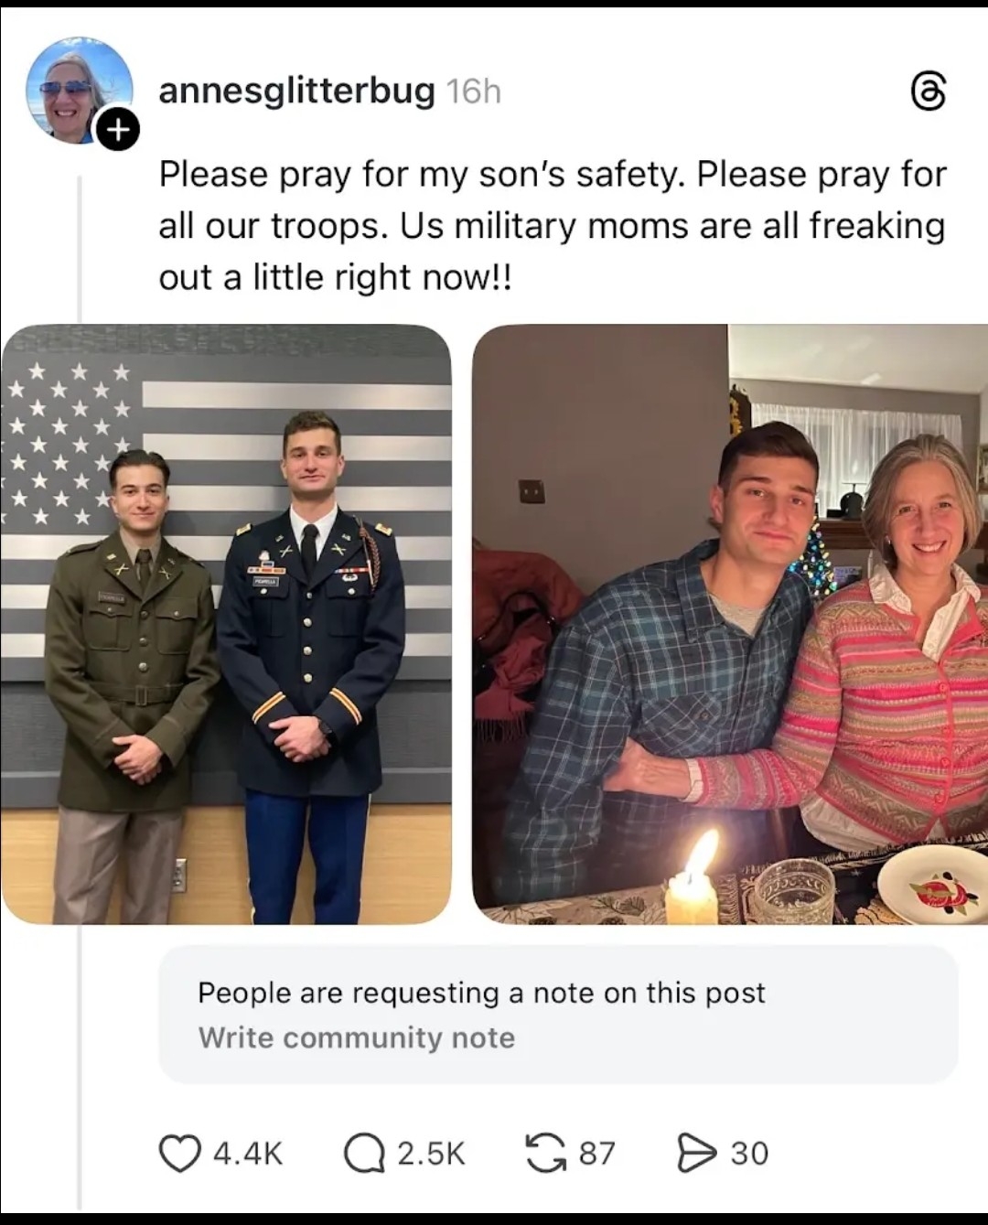Select the 'People are requesting a note' banner

point(558,1015)
